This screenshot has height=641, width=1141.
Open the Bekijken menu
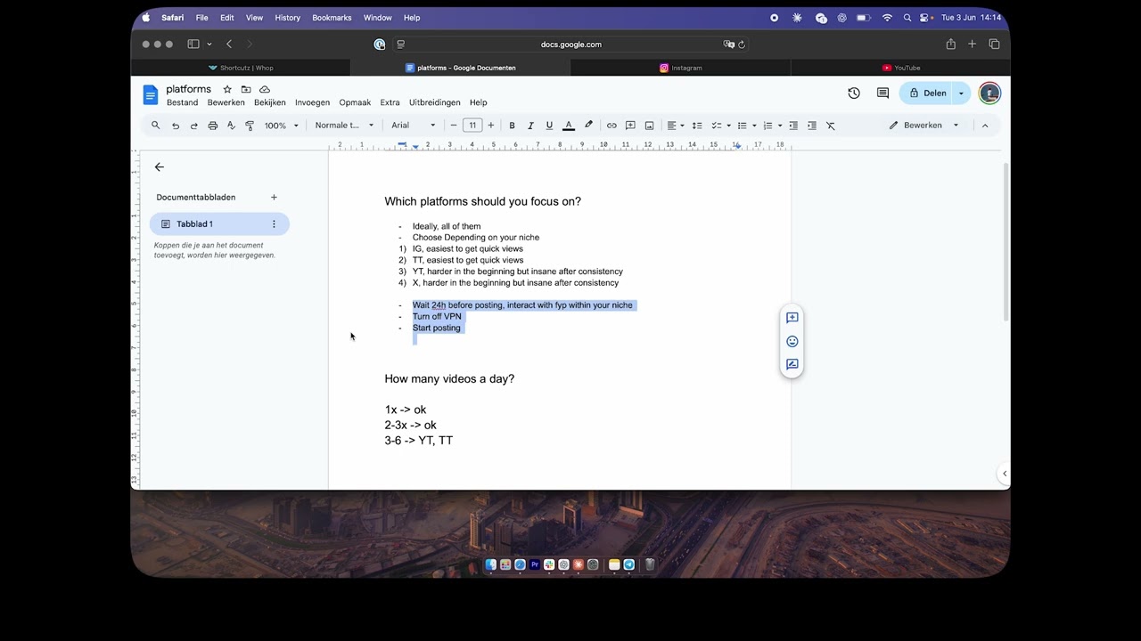point(270,102)
